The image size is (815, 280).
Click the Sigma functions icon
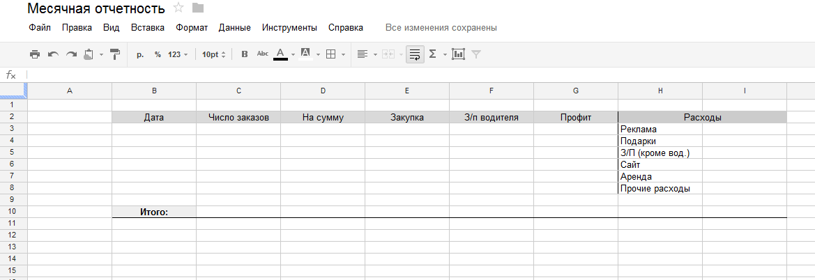433,54
